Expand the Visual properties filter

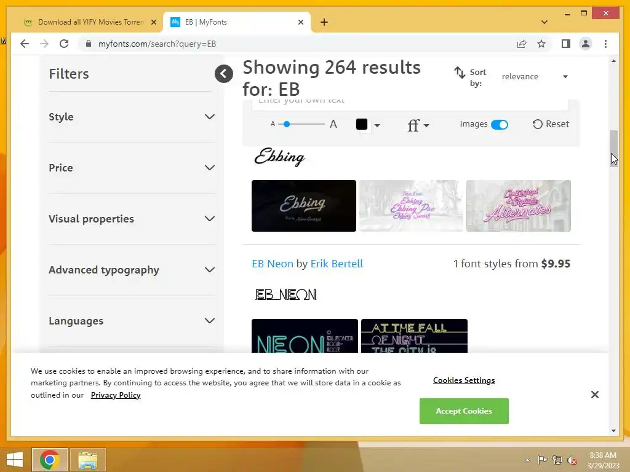click(132, 219)
